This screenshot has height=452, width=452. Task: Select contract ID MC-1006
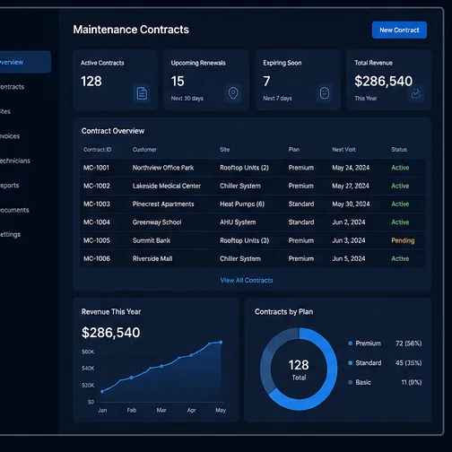(x=97, y=258)
